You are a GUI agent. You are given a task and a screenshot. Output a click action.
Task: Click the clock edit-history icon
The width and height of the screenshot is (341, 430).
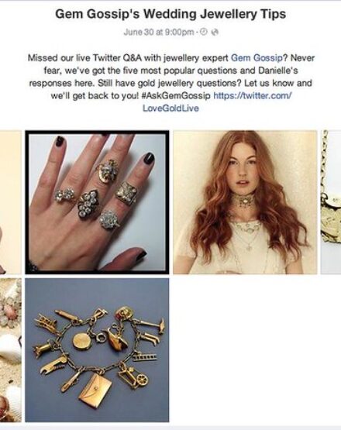click(x=203, y=32)
